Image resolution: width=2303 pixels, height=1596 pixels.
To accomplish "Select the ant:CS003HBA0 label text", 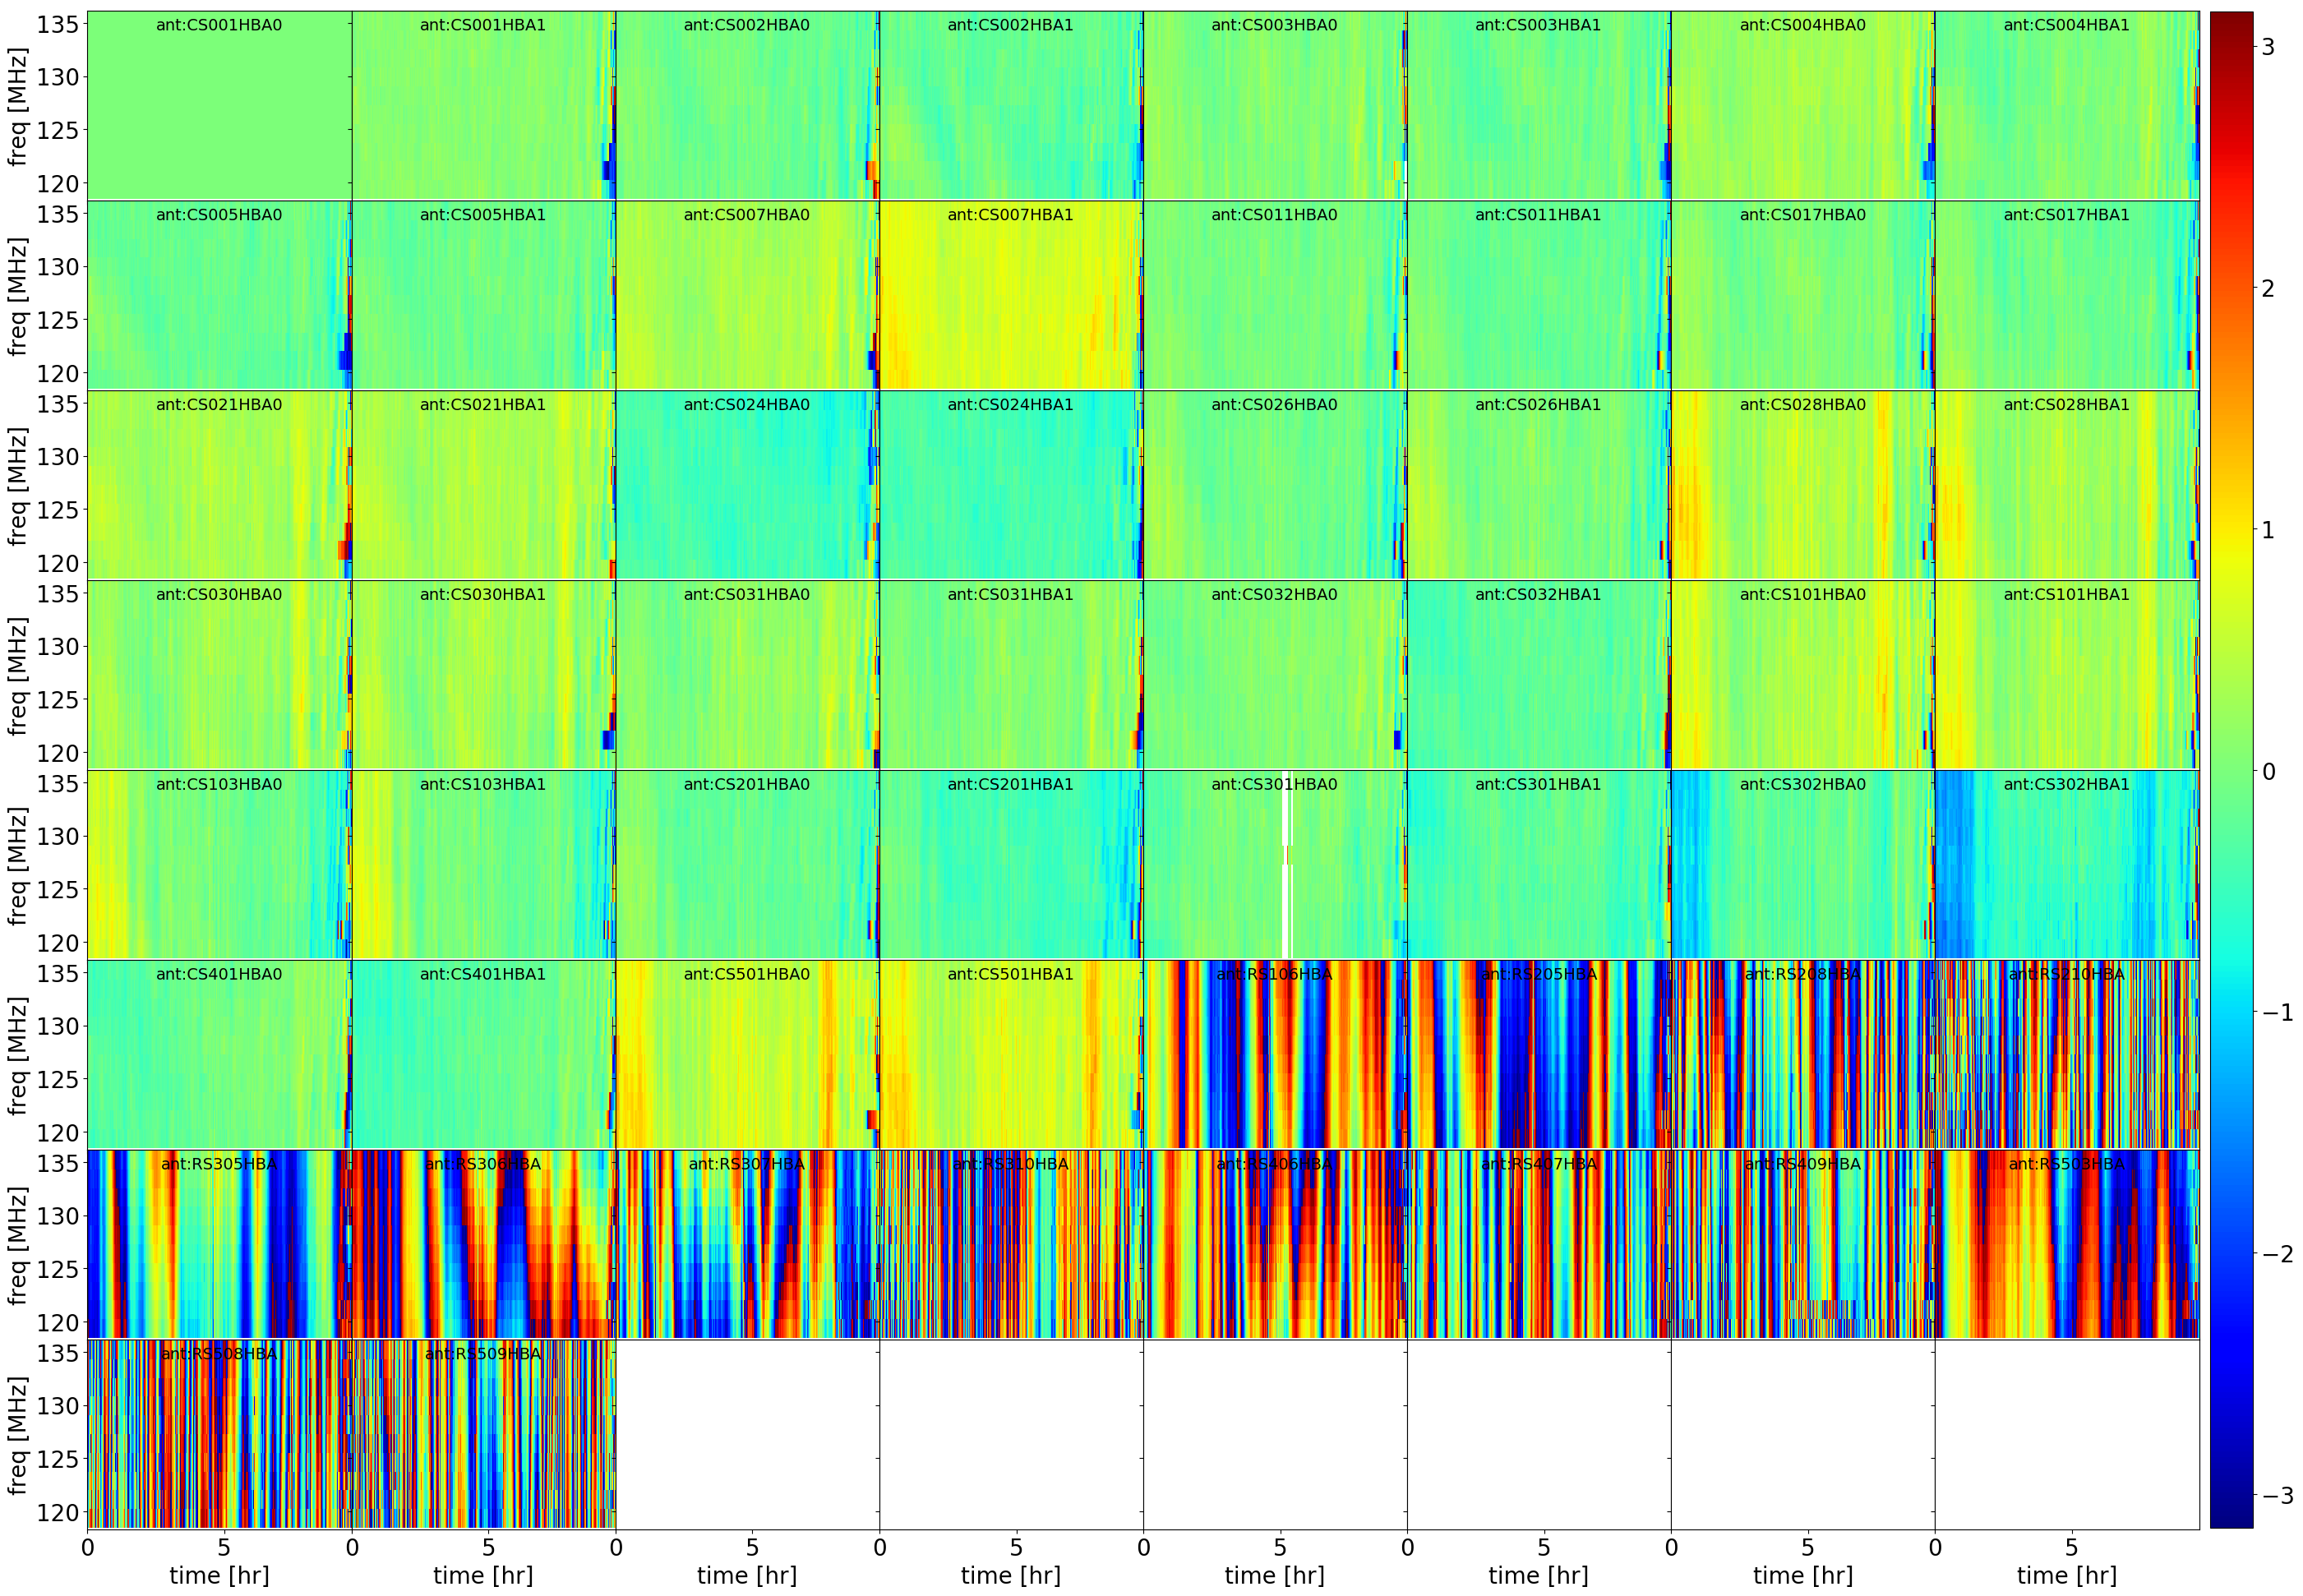I will 1275,25.
